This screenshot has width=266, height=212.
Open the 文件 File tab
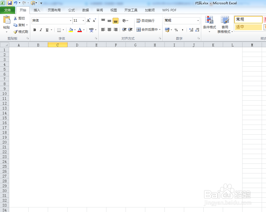[8, 10]
